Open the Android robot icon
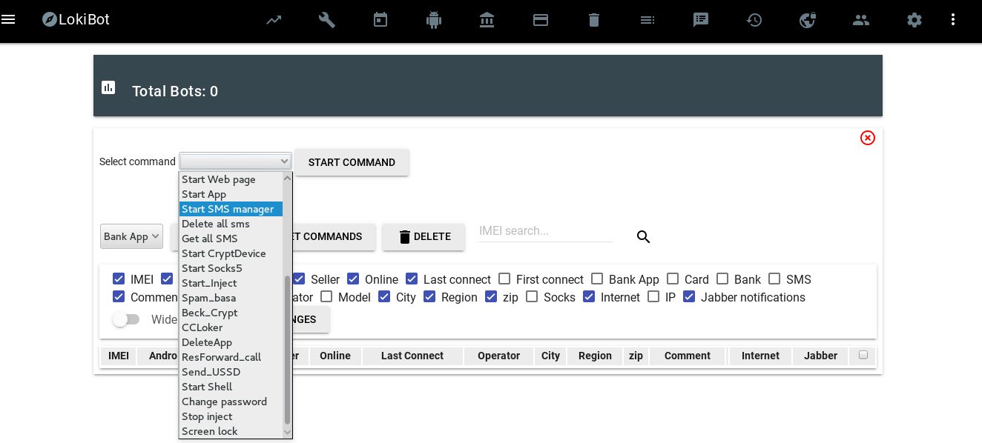Screen dimensions: 982x443 pos(434,21)
